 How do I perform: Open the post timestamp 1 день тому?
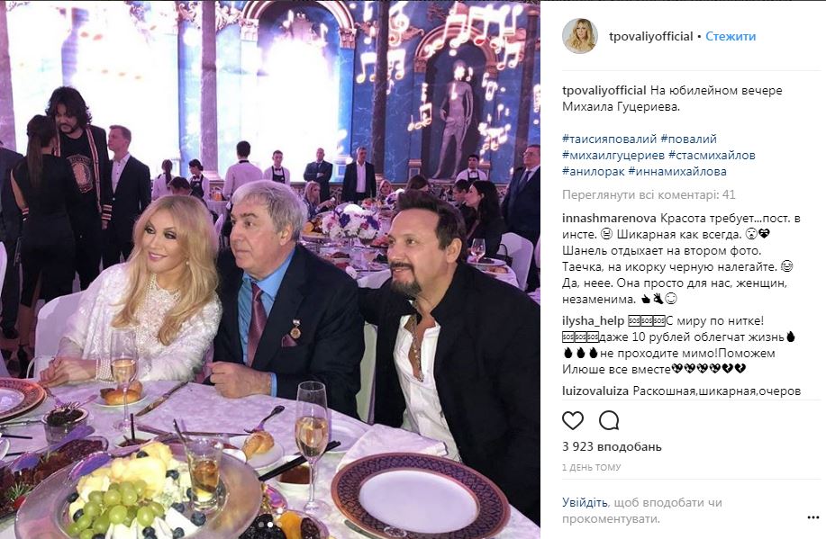pyautogui.click(x=591, y=467)
